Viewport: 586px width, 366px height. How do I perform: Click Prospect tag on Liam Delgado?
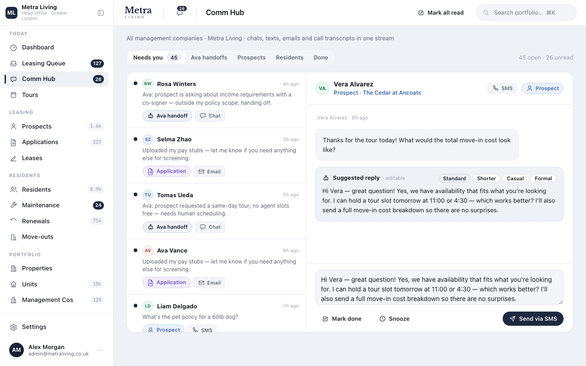(x=163, y=329)
